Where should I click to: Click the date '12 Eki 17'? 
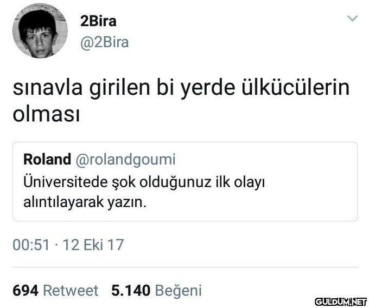[x=93, y=245]
